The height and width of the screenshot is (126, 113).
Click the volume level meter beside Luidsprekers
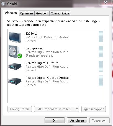tap(101, 51)
